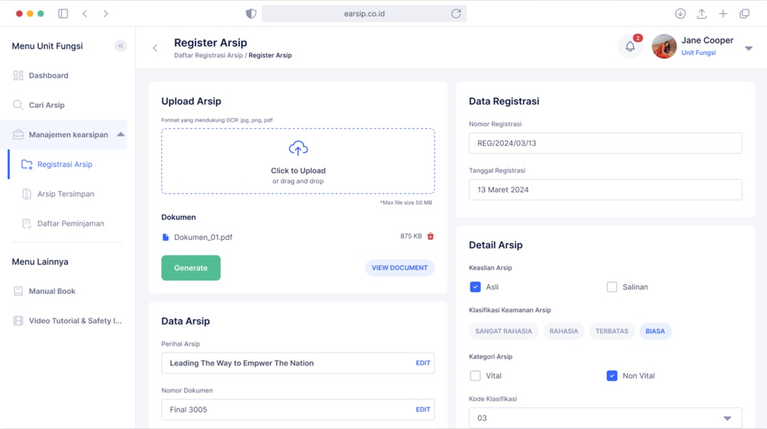Image resolution: width=767 pixels, height=429 pixels.
Task: Select the Terbatas classification chip
Action: (612, 331)
